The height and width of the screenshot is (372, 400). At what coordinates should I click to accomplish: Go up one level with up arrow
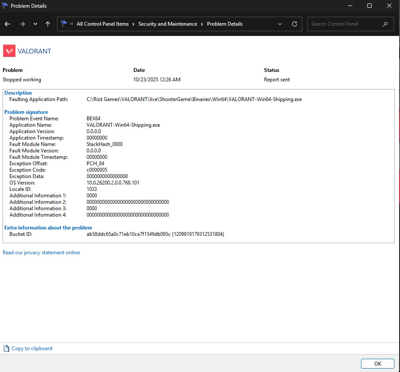pos(48,24)
